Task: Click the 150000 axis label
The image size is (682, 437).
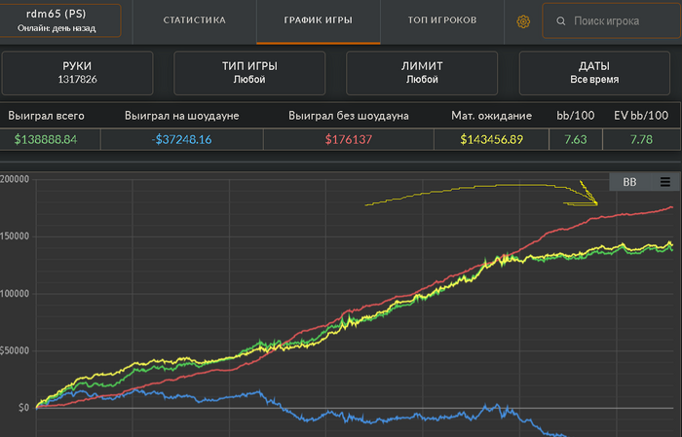Action: coord(15,237)
